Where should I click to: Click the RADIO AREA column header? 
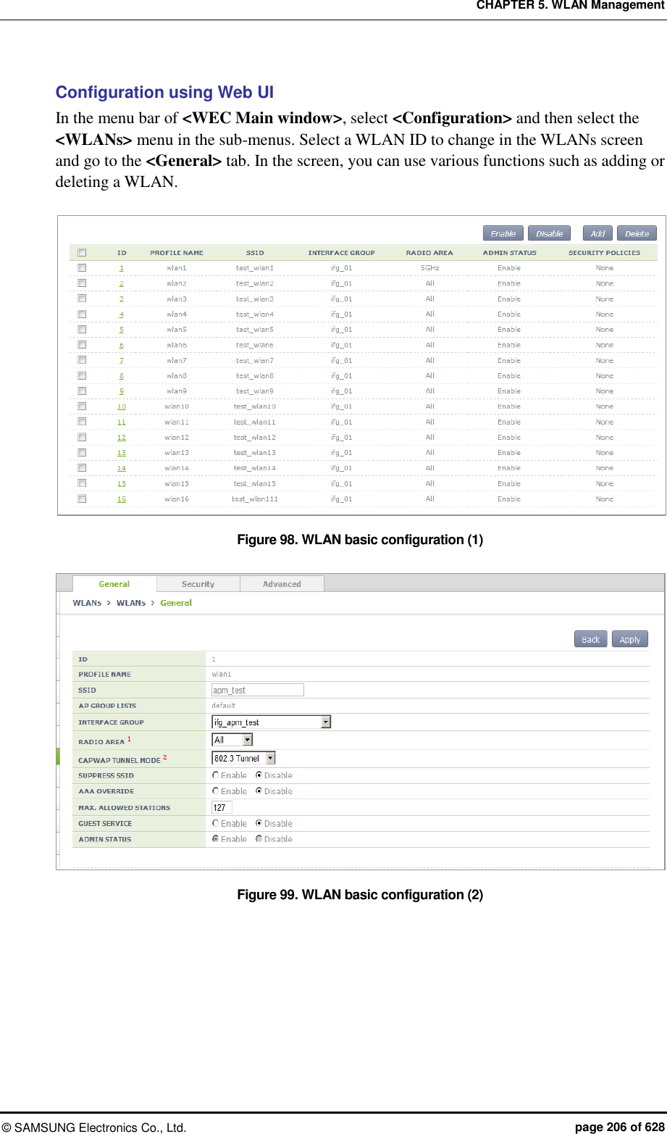pos(429,253)
